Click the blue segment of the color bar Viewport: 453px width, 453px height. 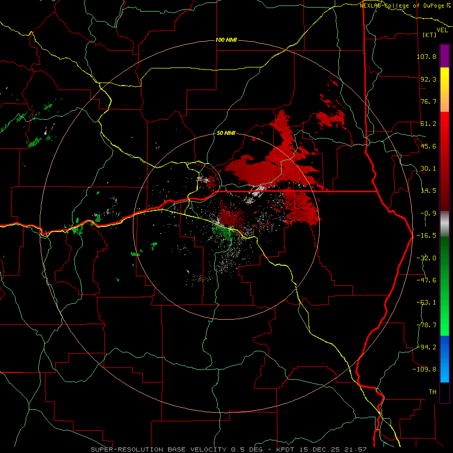coord(444,359)
